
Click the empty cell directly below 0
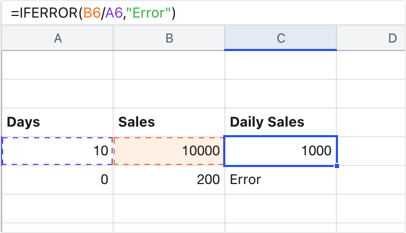point(57,208)
